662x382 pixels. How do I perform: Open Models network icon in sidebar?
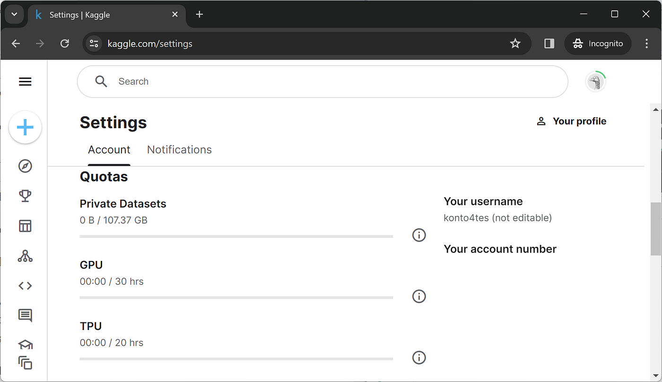click(x=25, y=256)
